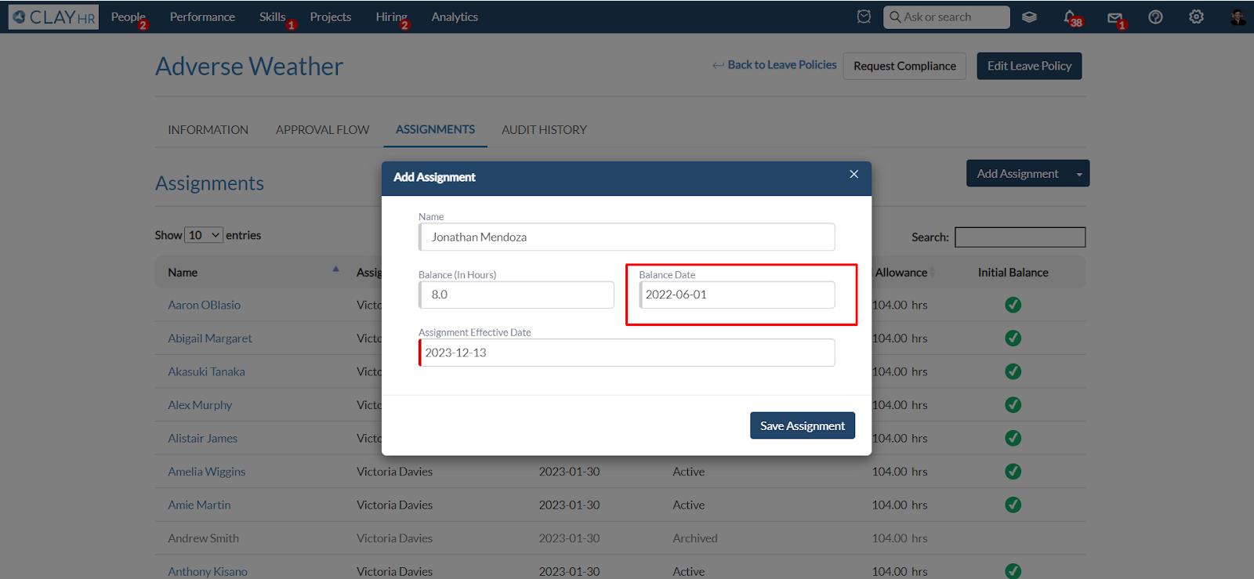Click Alex Murphy initial balance checkmark

pos(1013,404)
